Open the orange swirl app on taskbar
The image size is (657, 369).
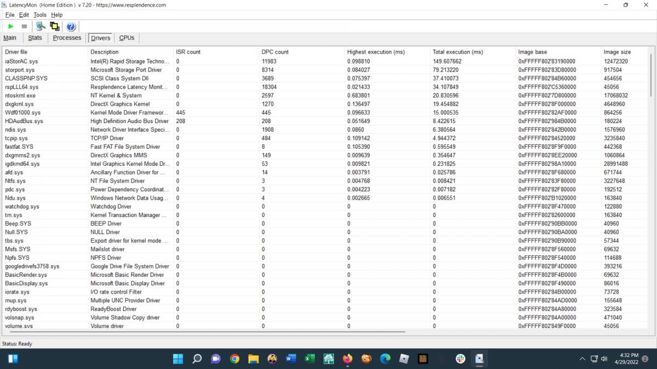point(366,359)
